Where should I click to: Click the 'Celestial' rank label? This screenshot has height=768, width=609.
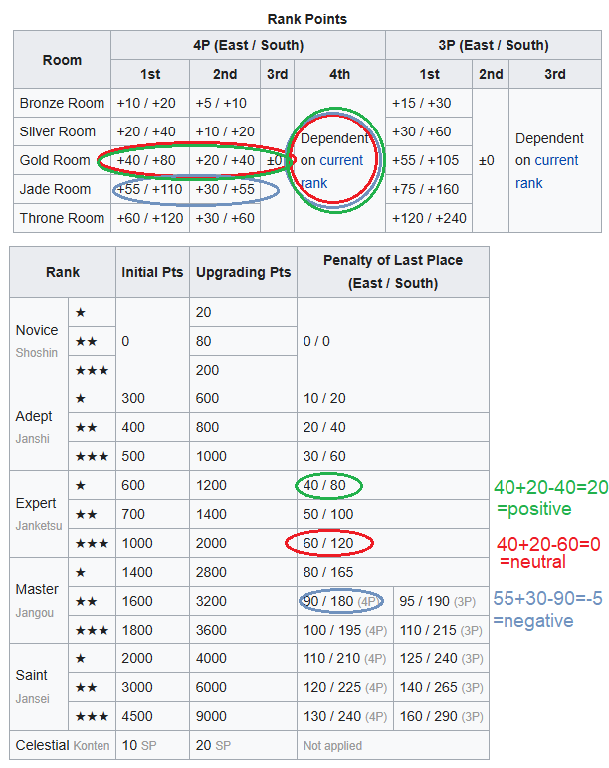[x=42, y=745]
